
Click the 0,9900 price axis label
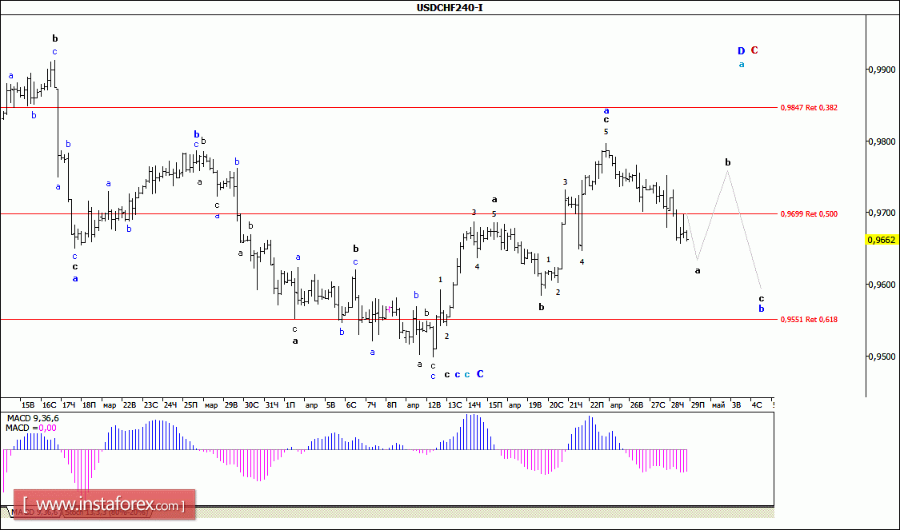pyautogui.click(x=882, y=70)
